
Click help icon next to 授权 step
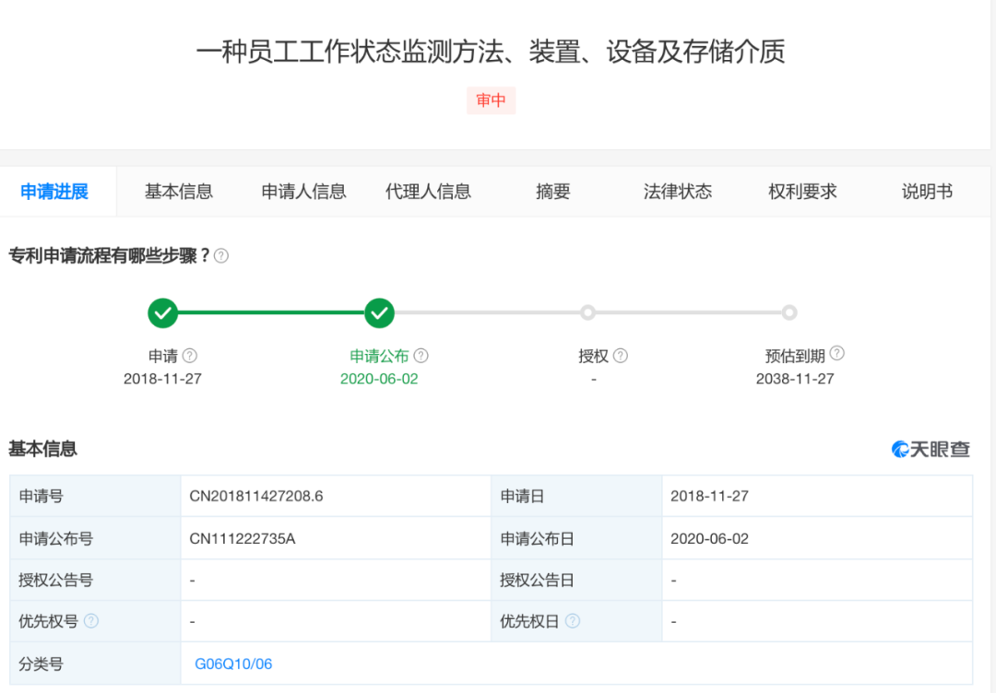tap(621, 356)
